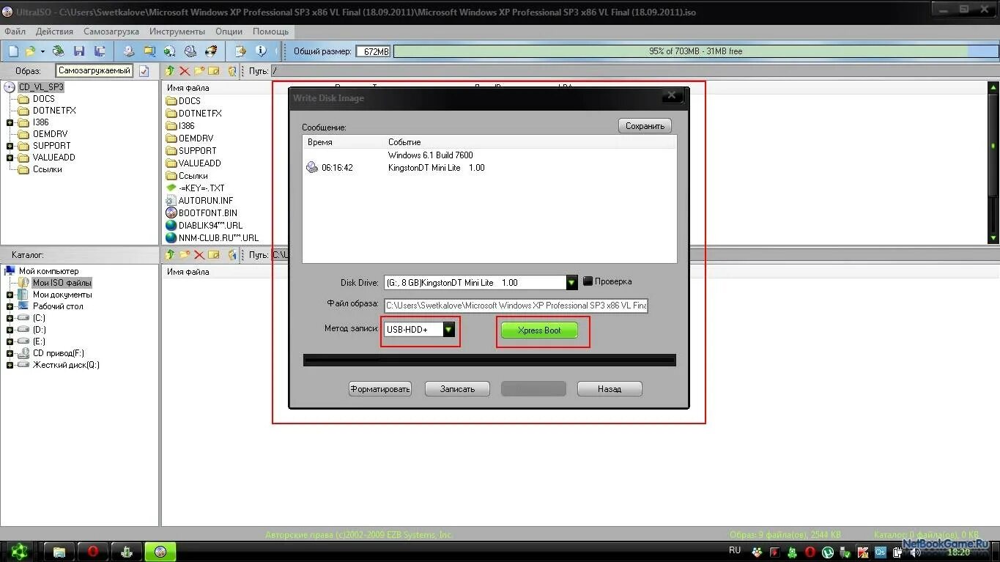
Task: Open the Opera taskbar icon
Action: pyautogui.click(x=93, y=552)
